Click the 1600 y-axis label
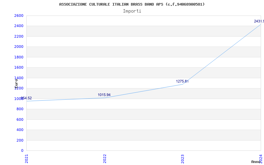The width and height of the screenshot is (264, 165). click(19, 68)
